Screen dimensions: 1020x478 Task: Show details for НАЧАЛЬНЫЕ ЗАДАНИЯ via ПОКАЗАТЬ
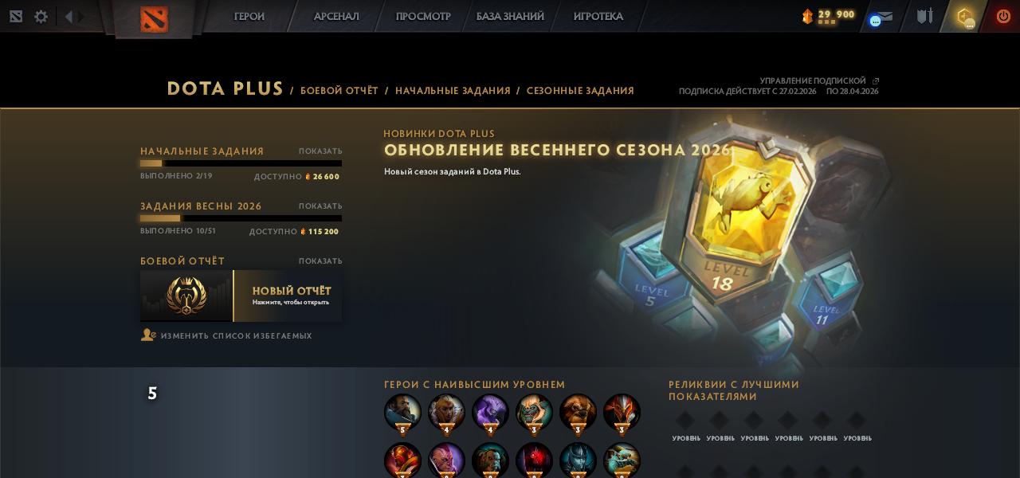(320, 151)
